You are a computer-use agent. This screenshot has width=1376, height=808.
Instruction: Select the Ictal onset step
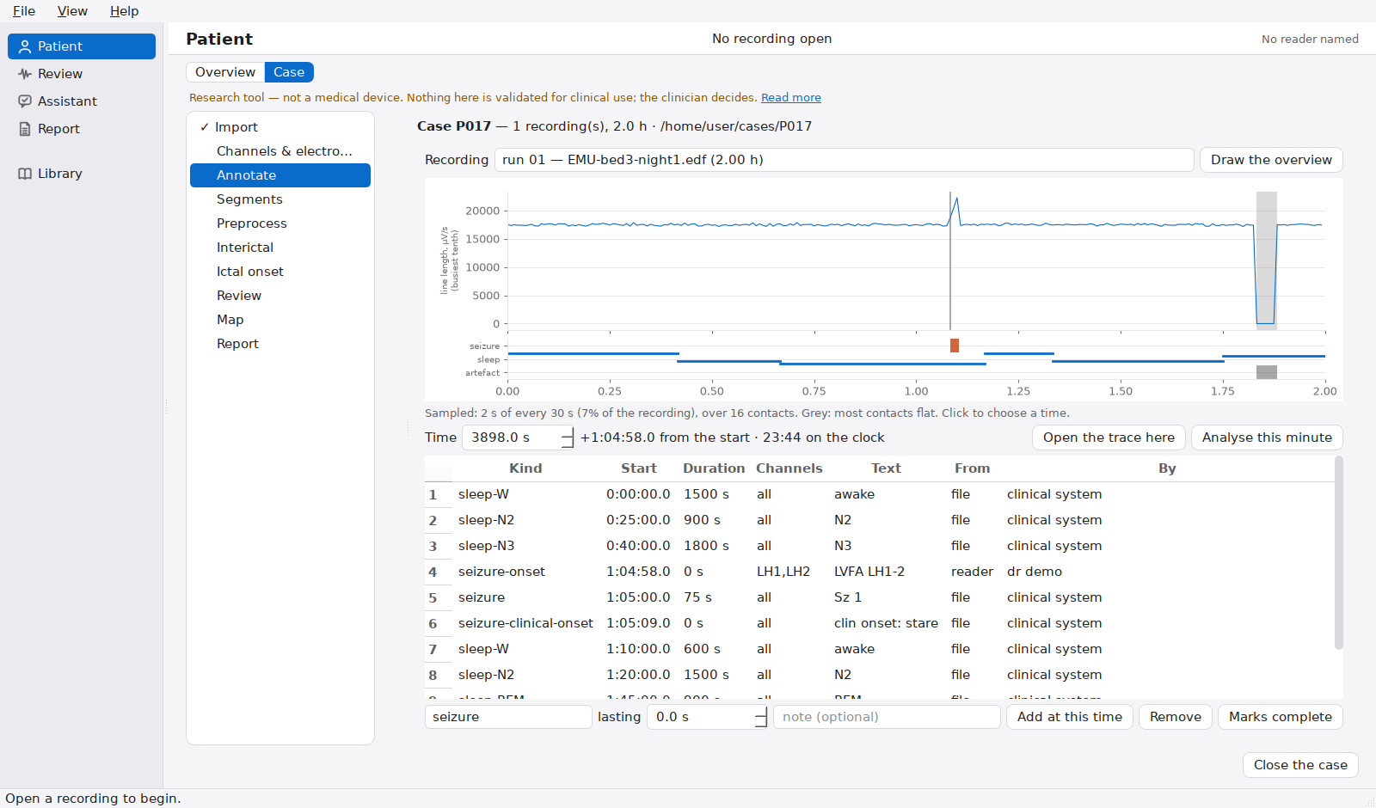click(280, 272)
